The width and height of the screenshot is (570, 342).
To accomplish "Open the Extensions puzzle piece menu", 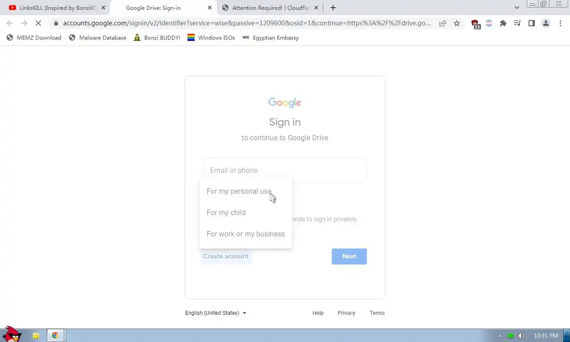I will 503,23.
